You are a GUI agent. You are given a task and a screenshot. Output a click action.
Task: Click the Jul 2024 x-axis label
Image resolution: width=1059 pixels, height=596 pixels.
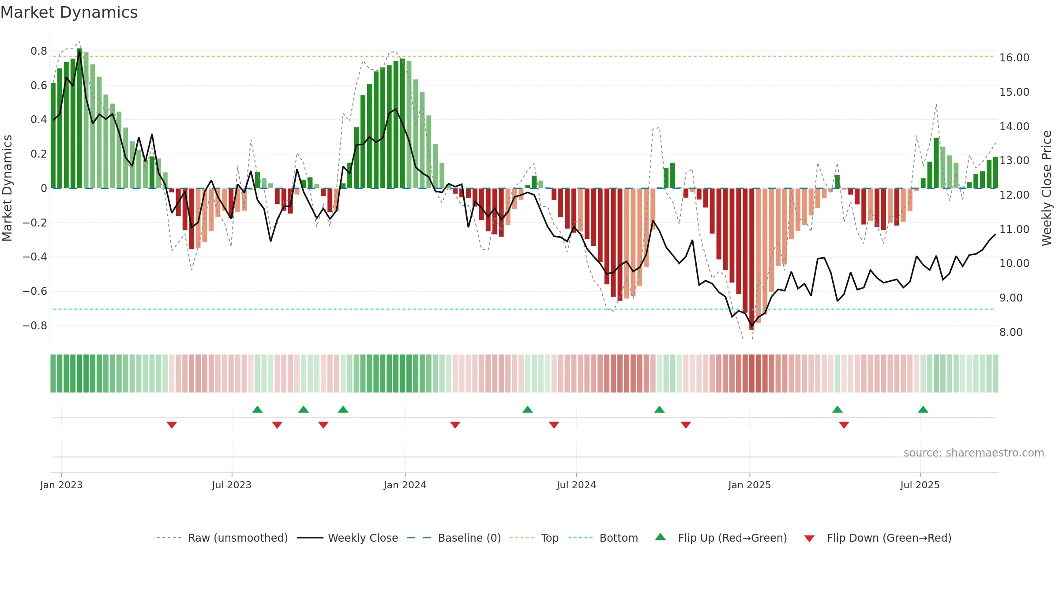coord(576,485)
